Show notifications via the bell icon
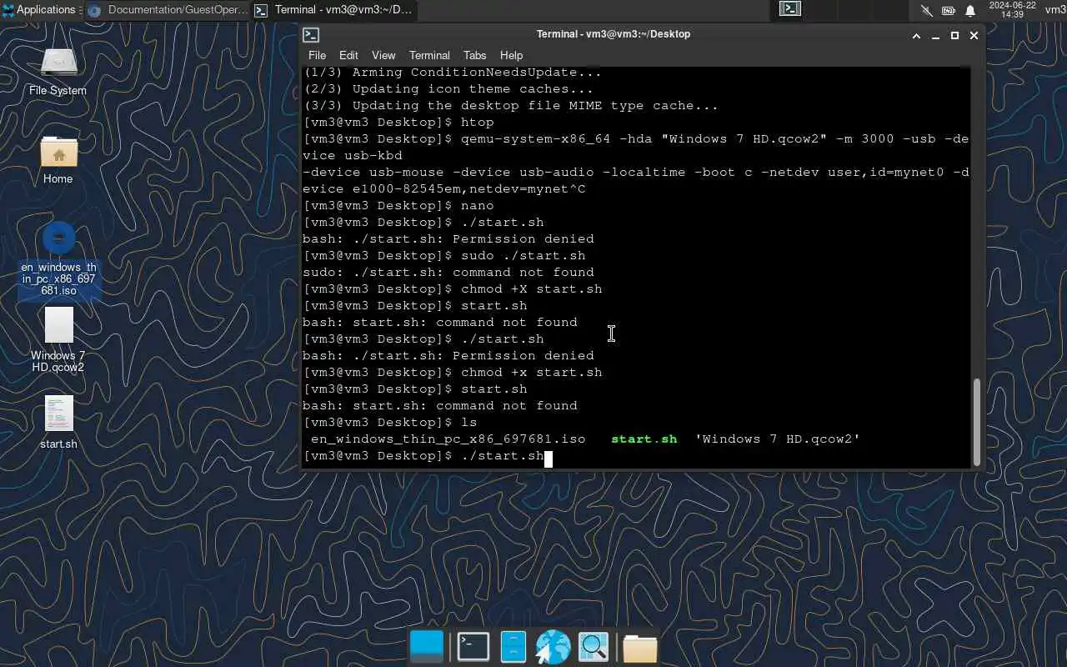This screenshot has height=667, width=1067. [x=970, y=11]
